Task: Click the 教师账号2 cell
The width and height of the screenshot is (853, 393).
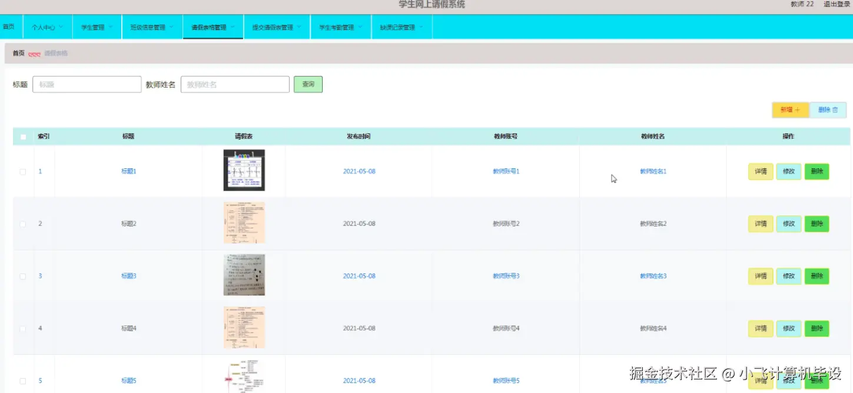Action: (506, 224)
